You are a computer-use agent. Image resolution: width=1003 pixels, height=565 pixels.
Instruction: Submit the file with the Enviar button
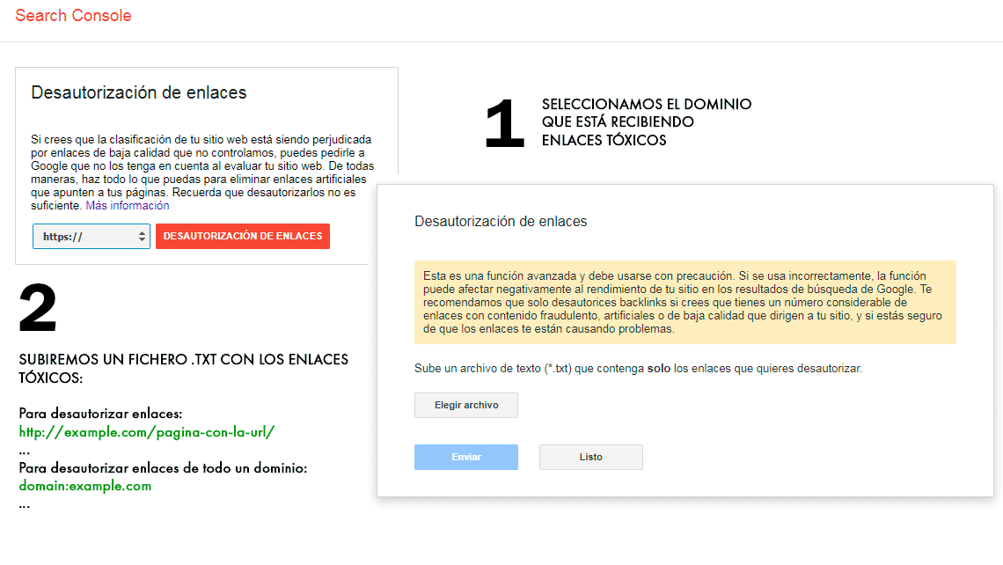click(x=466, y=457)
